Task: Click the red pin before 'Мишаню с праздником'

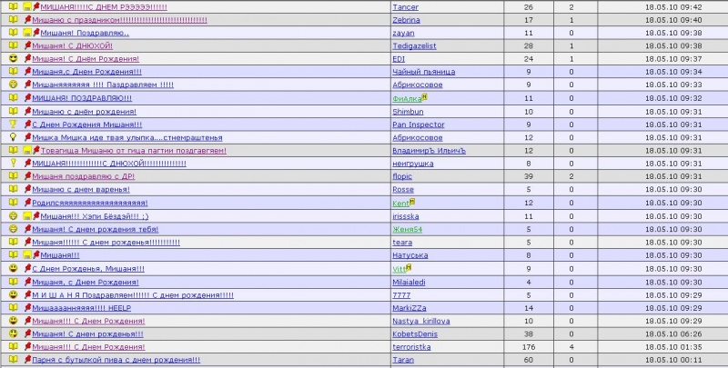Action: click(27, 19)
